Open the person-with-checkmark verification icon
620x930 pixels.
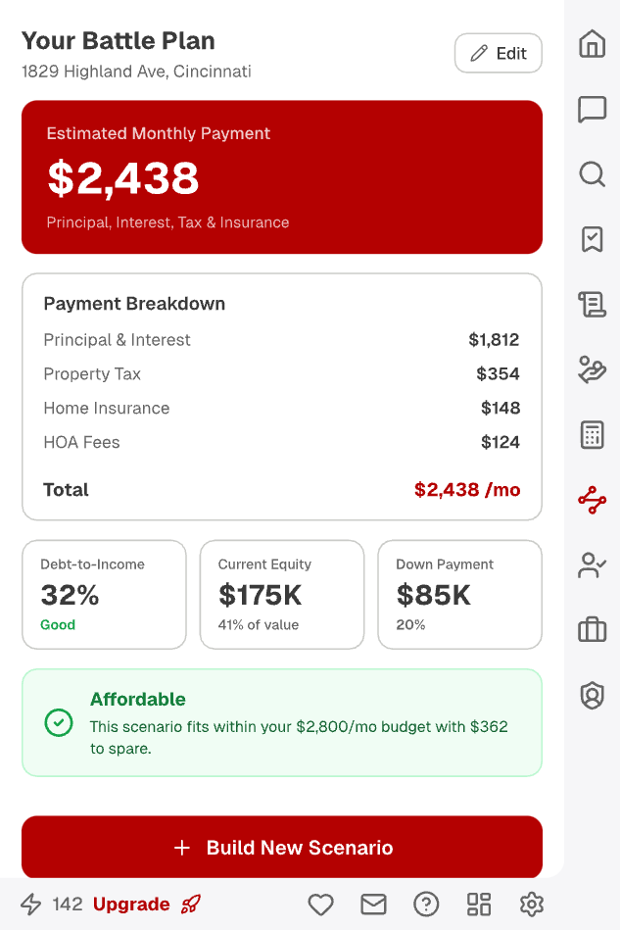point(592,564)
